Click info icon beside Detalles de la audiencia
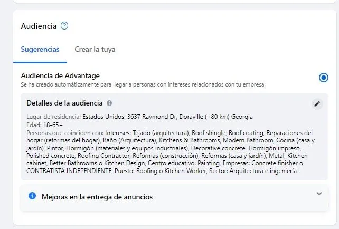339x229 pixels. 109,103
